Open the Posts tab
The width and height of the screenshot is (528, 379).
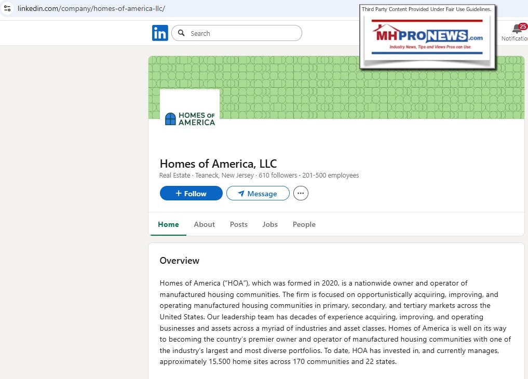pos(238,224)
